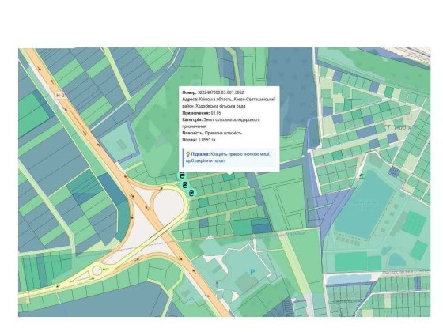
Task: Click the category line in the parcel popup
Action: click(221, 123)
